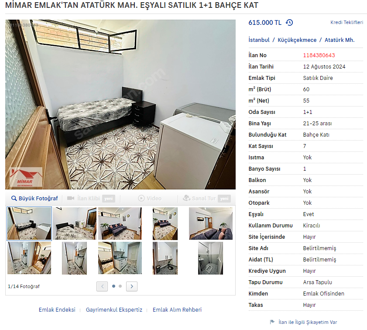Click the price history clock icon
Viewport: 367px width, 330px height.
(289, 22)
